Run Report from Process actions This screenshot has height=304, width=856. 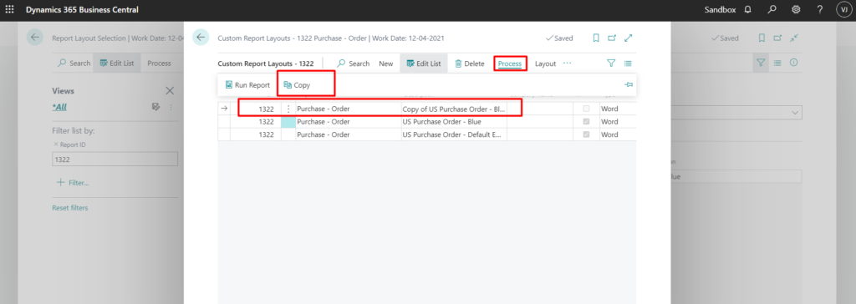pyautogui.click(x=247, y=85)
